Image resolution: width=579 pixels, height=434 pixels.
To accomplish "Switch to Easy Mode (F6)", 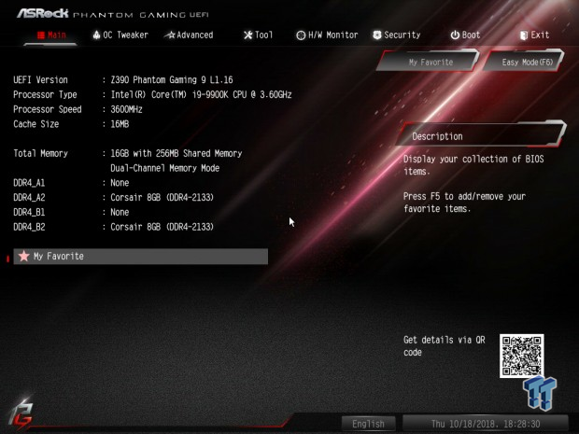I will 524,62.
